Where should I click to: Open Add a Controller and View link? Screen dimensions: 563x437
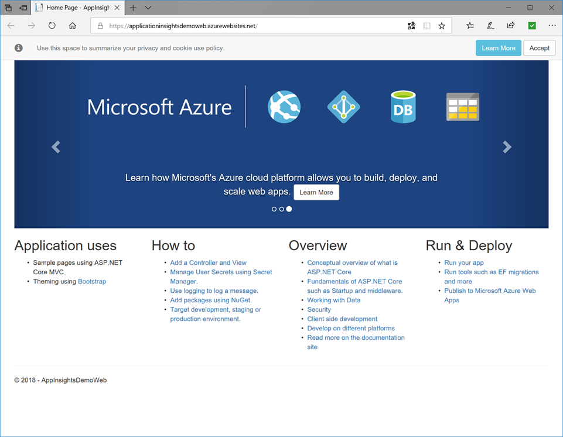coord(208,262)
